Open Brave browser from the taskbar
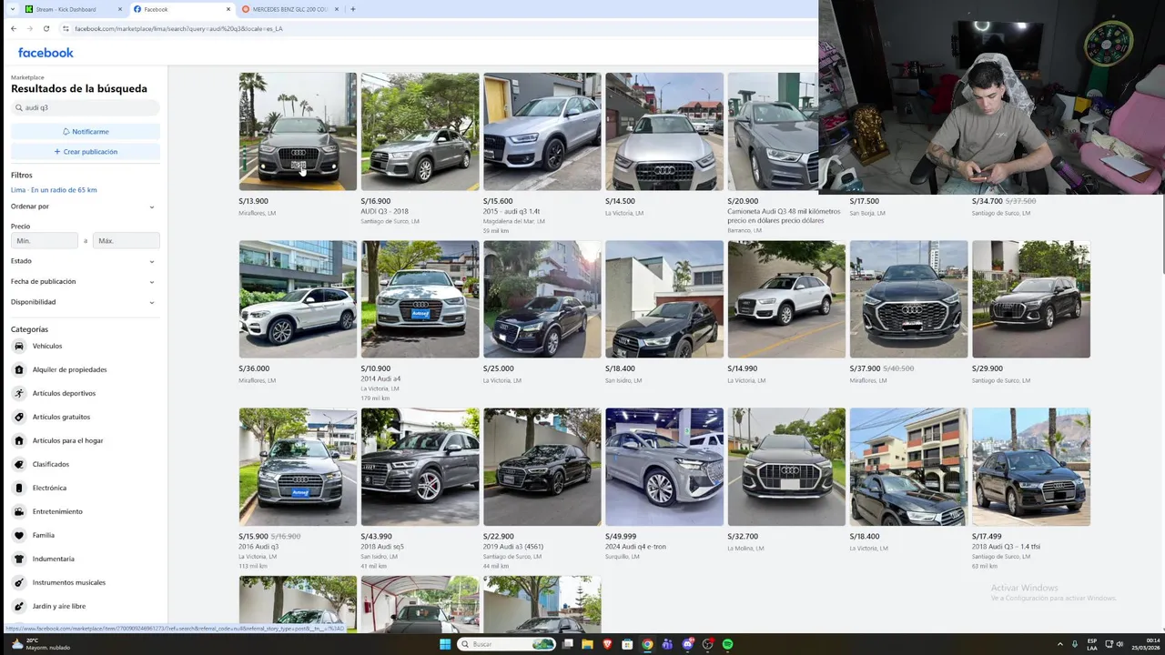Viewport: 1165px width, 655px height. pos(607,644)
